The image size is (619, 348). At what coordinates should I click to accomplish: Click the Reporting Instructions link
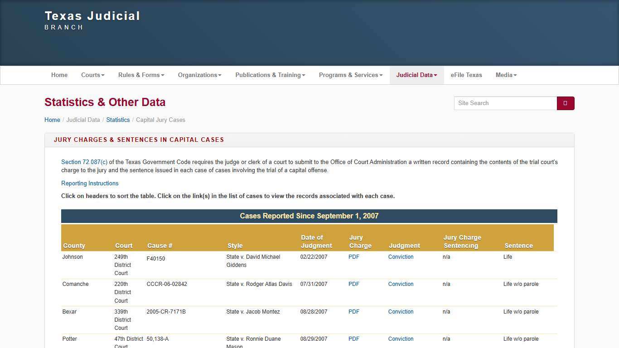coord(90,183)
